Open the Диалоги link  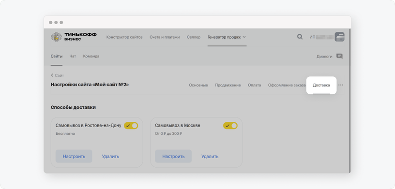click(324, 57)
